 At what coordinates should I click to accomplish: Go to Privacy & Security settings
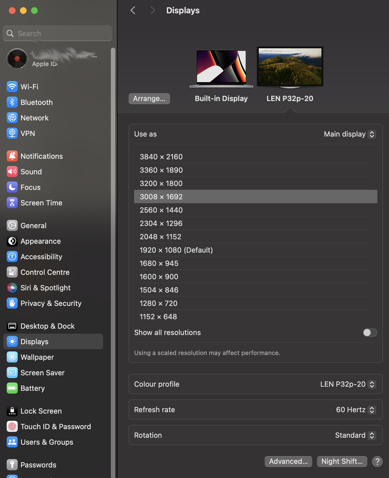[51, 303]
